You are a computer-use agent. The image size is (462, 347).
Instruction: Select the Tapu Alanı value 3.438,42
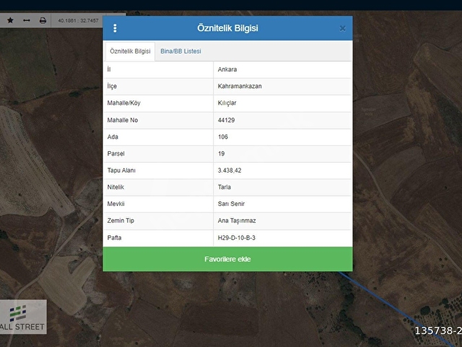point(230,171)
